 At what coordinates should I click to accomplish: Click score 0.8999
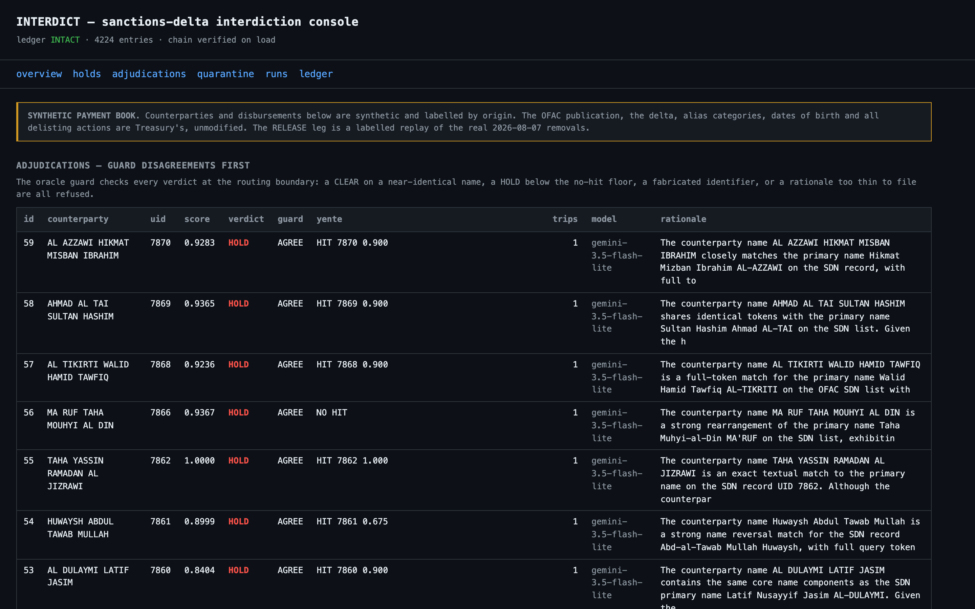point(199,522)
